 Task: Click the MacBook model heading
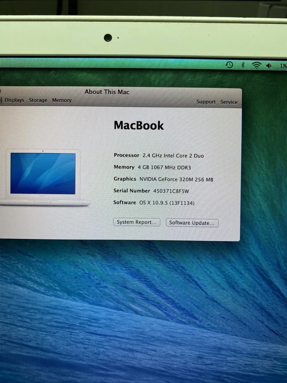click(139, 125)
